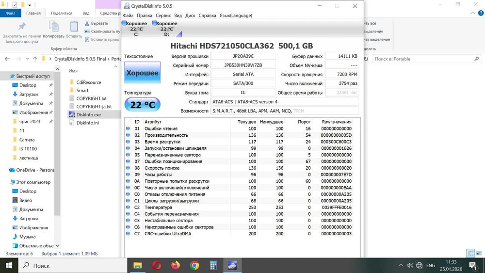Screen dimensions: 485x273
Task: Open the Вид menu in CrystalDiskInfo
Action: click(x=178, y=16)
